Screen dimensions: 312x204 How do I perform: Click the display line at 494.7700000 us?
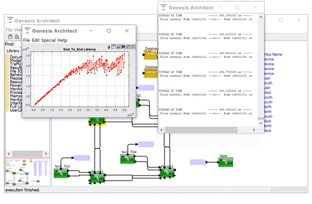(206, 72)
